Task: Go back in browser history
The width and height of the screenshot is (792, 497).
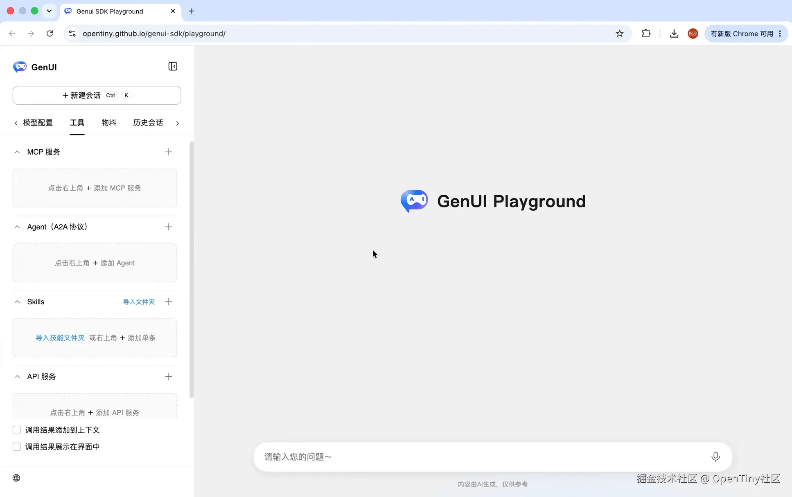Action: [12, 34]
